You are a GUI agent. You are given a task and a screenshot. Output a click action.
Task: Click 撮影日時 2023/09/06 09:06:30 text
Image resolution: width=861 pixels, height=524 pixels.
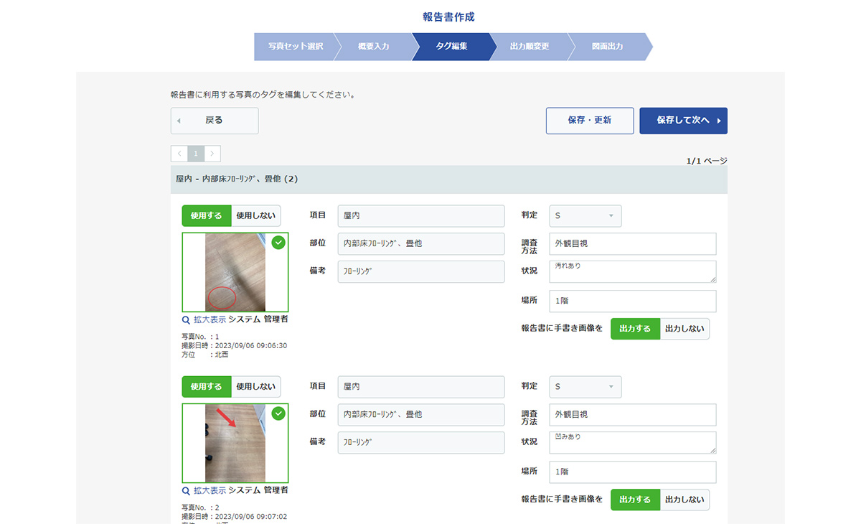click(x=235, y=346)
